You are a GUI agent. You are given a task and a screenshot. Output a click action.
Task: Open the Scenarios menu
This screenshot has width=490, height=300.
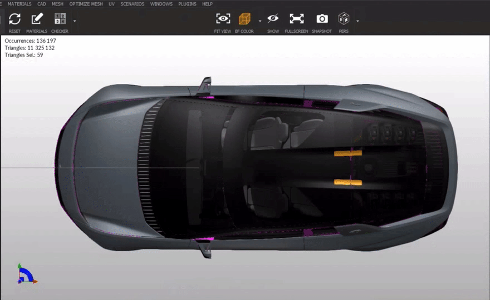(133, 4)
